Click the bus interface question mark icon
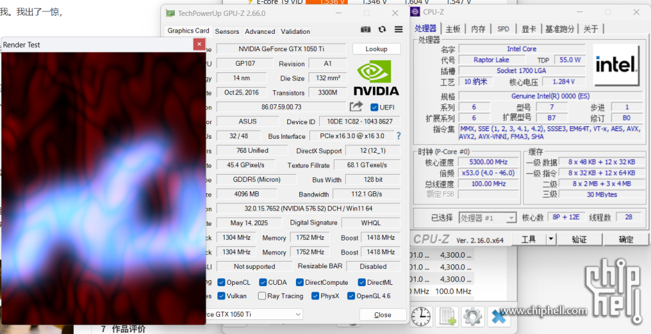651x334 pixels. pos(398,136)
